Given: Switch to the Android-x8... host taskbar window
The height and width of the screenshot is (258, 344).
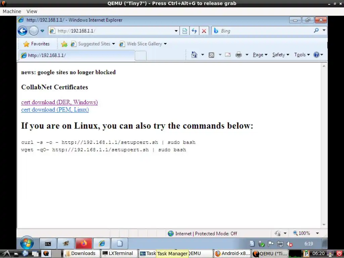Looking at the screenshot, I should point(232,254).
